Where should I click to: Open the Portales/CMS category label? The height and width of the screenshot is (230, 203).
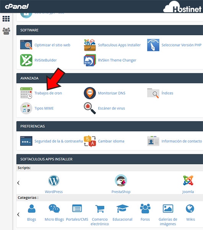pos(77,219)
